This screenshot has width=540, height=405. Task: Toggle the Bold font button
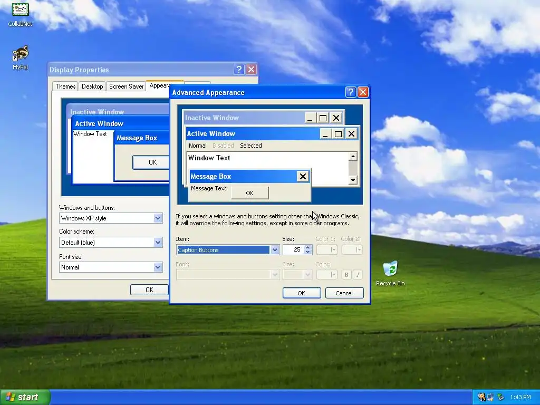(x=346, y=274)
